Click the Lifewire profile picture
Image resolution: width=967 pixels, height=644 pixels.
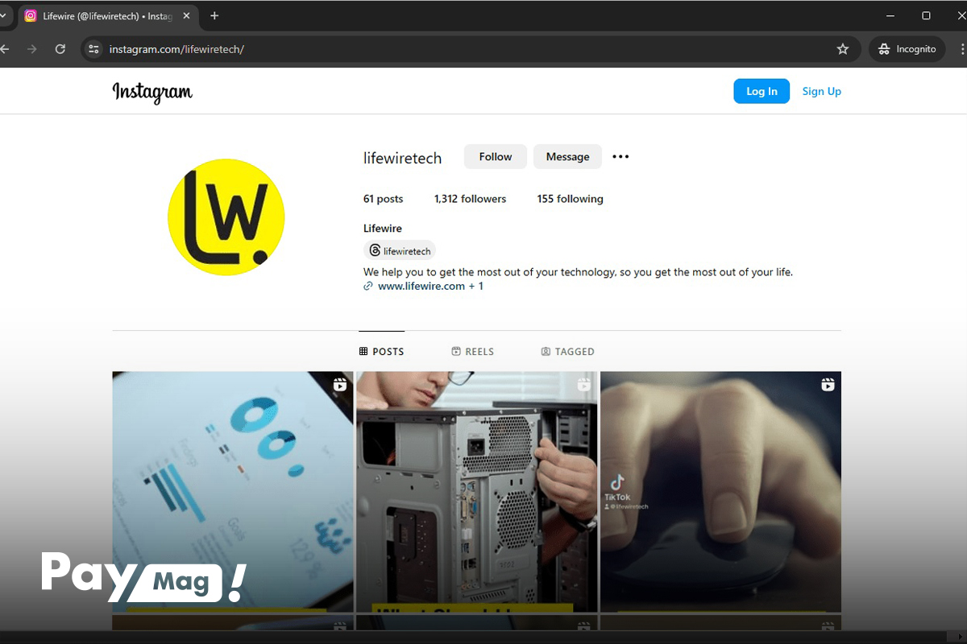pos(226,217)
